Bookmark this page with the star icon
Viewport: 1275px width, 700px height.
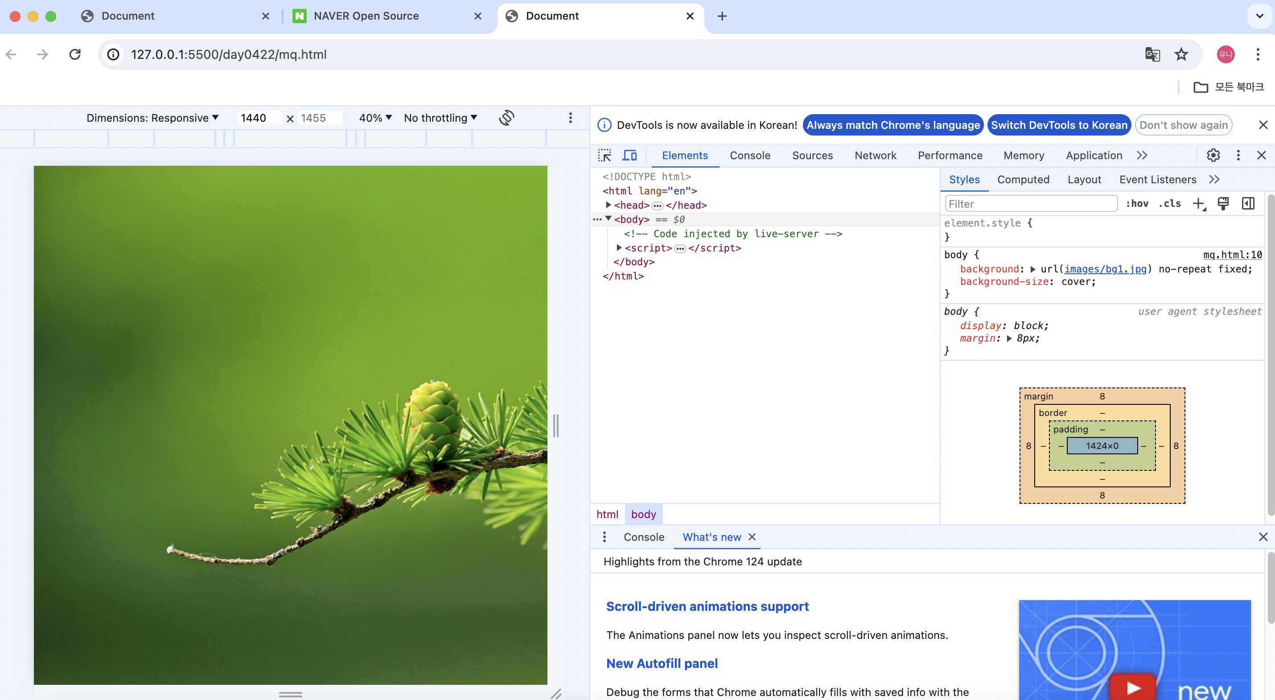[x=1181, y=54]
